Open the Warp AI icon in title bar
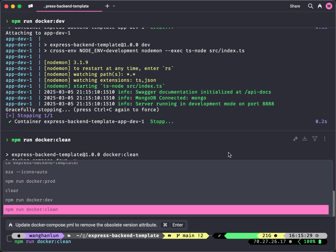This screenshot has height=252, width=336. click(x=320, y=6)
